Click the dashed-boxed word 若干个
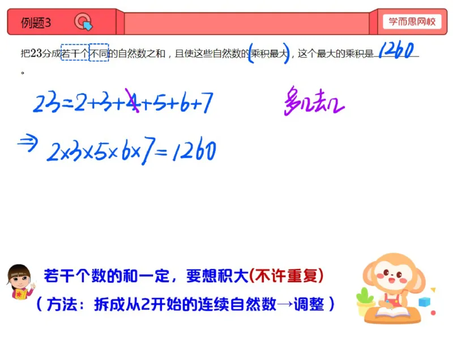This screenshot has height=339, width=453. pos(75,53)
